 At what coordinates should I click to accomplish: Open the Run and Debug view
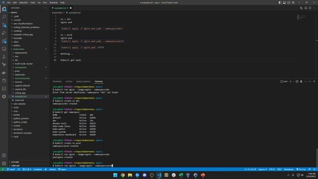(x=4, y=33)
